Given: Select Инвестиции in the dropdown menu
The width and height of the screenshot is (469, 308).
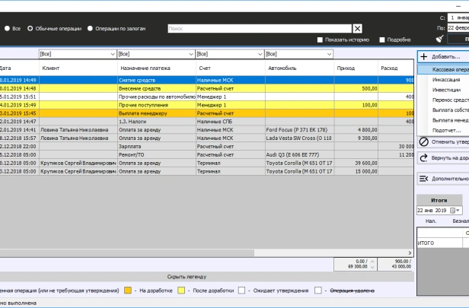Looking at the screenshot, I should tap(446, 89).
